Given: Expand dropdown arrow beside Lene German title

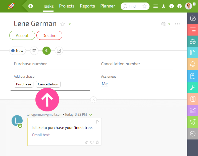Looking at the screenshot, I should 70,24.
